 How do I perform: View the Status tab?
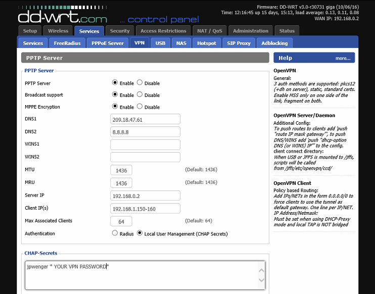pyautogui.click(x=287, y=31)
